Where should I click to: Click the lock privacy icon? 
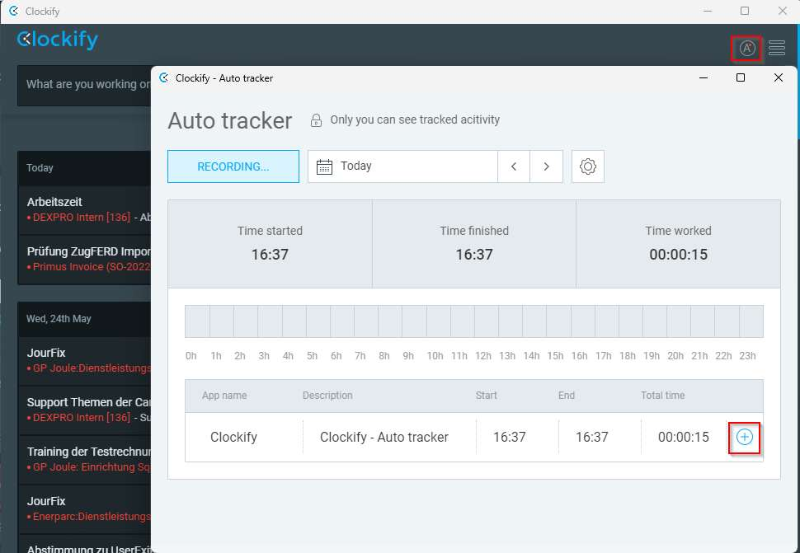pos(316,120)
